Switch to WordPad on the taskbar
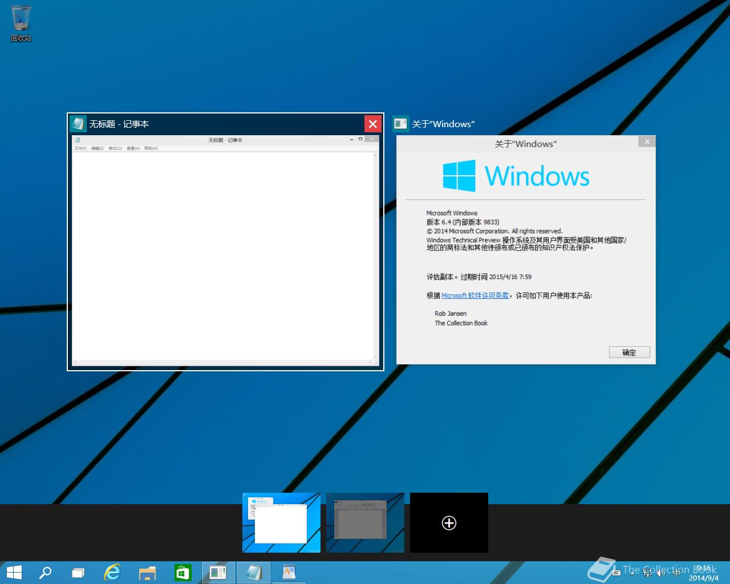 pos(289,573)
